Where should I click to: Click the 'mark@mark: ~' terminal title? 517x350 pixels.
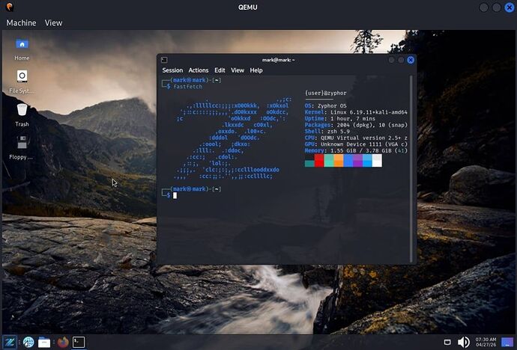[278, 60]
